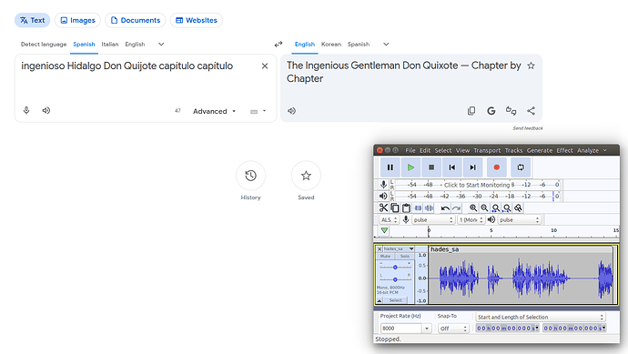Click the playback meter speaker icon
The image size is (628, 354).
[x=383, y=196]
